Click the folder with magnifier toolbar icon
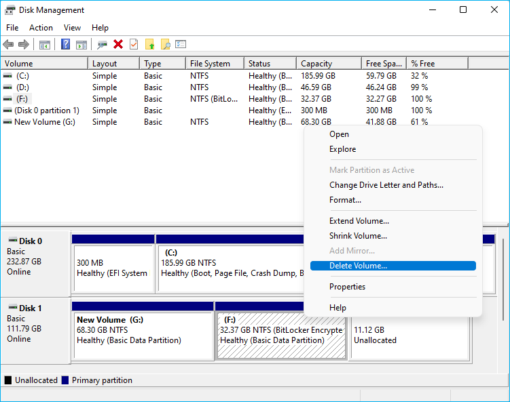 (x=165, y=45)
